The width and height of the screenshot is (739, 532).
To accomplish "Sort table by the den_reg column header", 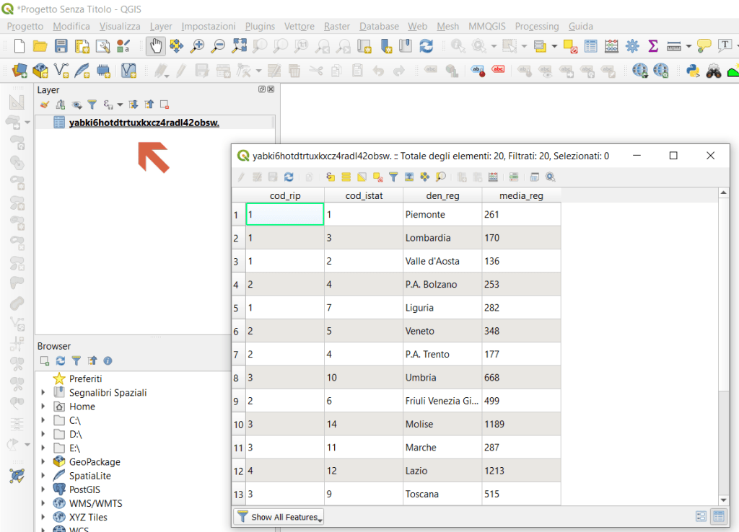I will click(x=442, y=195).
